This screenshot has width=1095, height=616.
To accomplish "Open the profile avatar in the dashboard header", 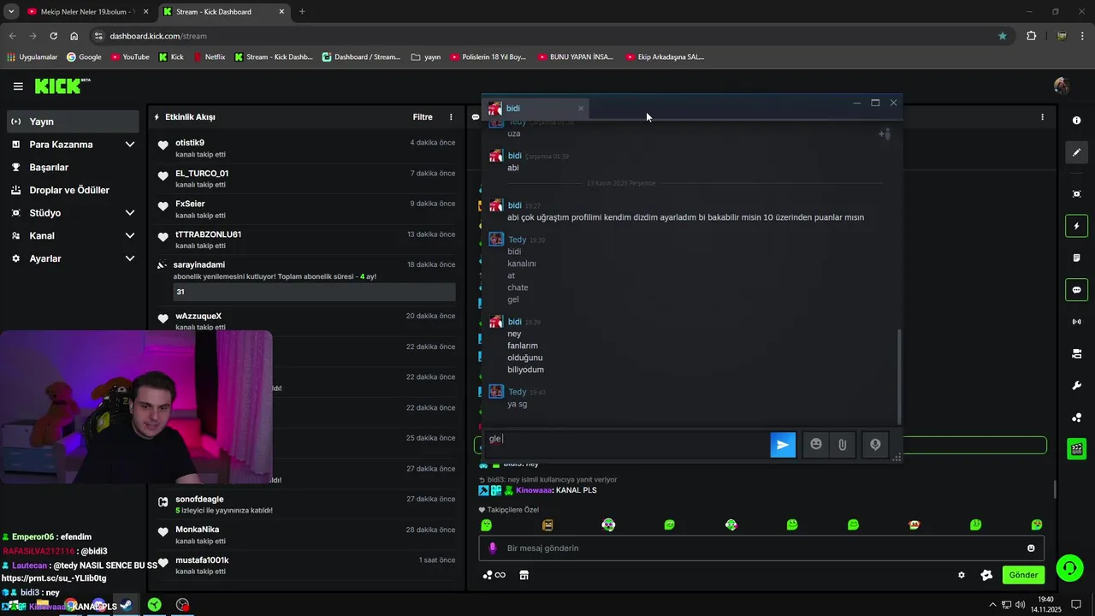I will 1062,86.
